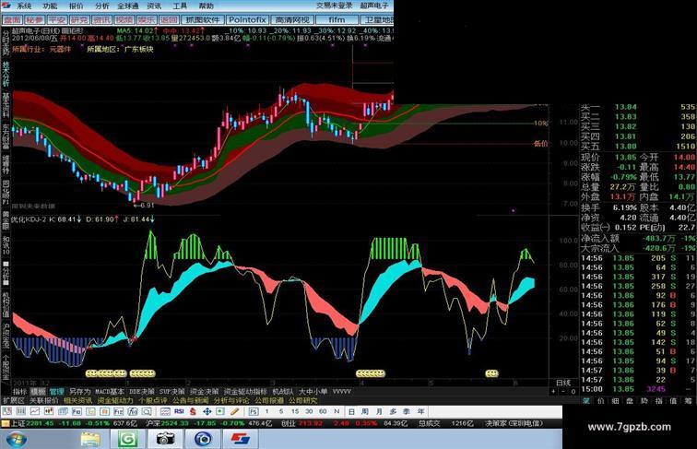Open the 相关资讯 tab
This screenshot has width=697, height=449.
77,400
